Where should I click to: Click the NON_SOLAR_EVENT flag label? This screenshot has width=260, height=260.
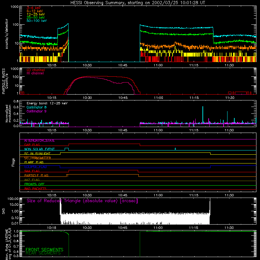click(39, 149)
